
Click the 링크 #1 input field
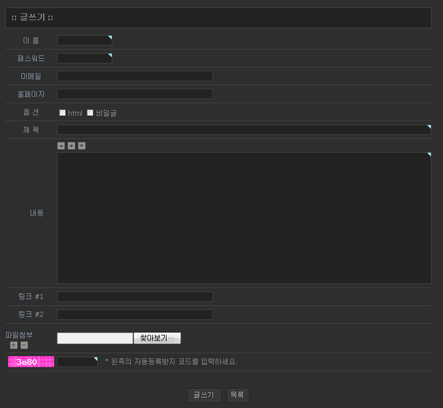(x=135, y=297)
